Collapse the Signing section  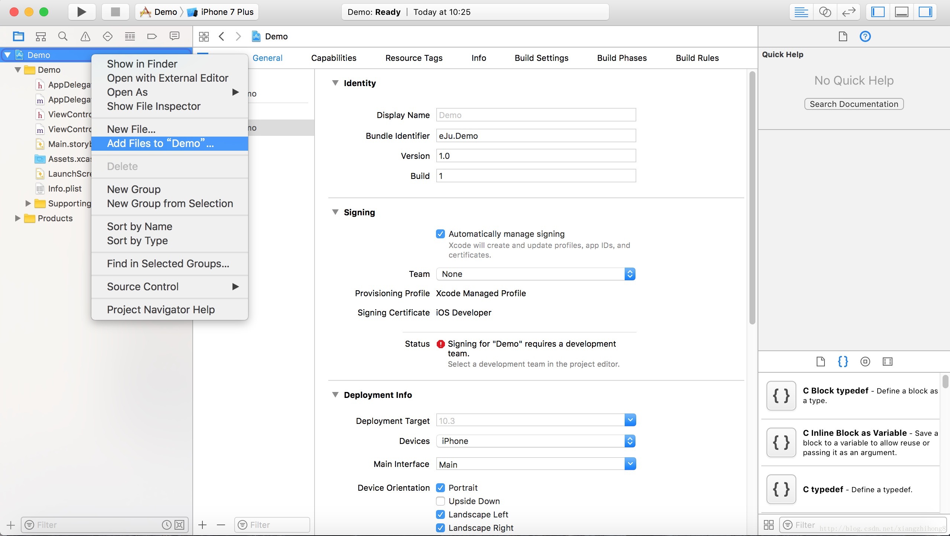[x=335, y=212]
